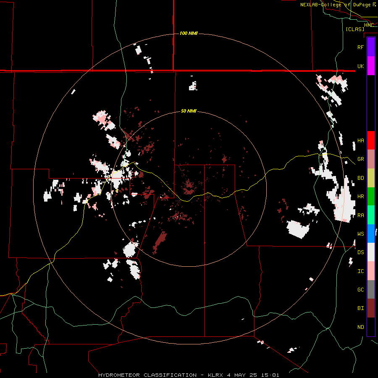Image resolution: width=378 pixels, height=378 pixels.
Task: Click the RA legend label
Action: 360,215
